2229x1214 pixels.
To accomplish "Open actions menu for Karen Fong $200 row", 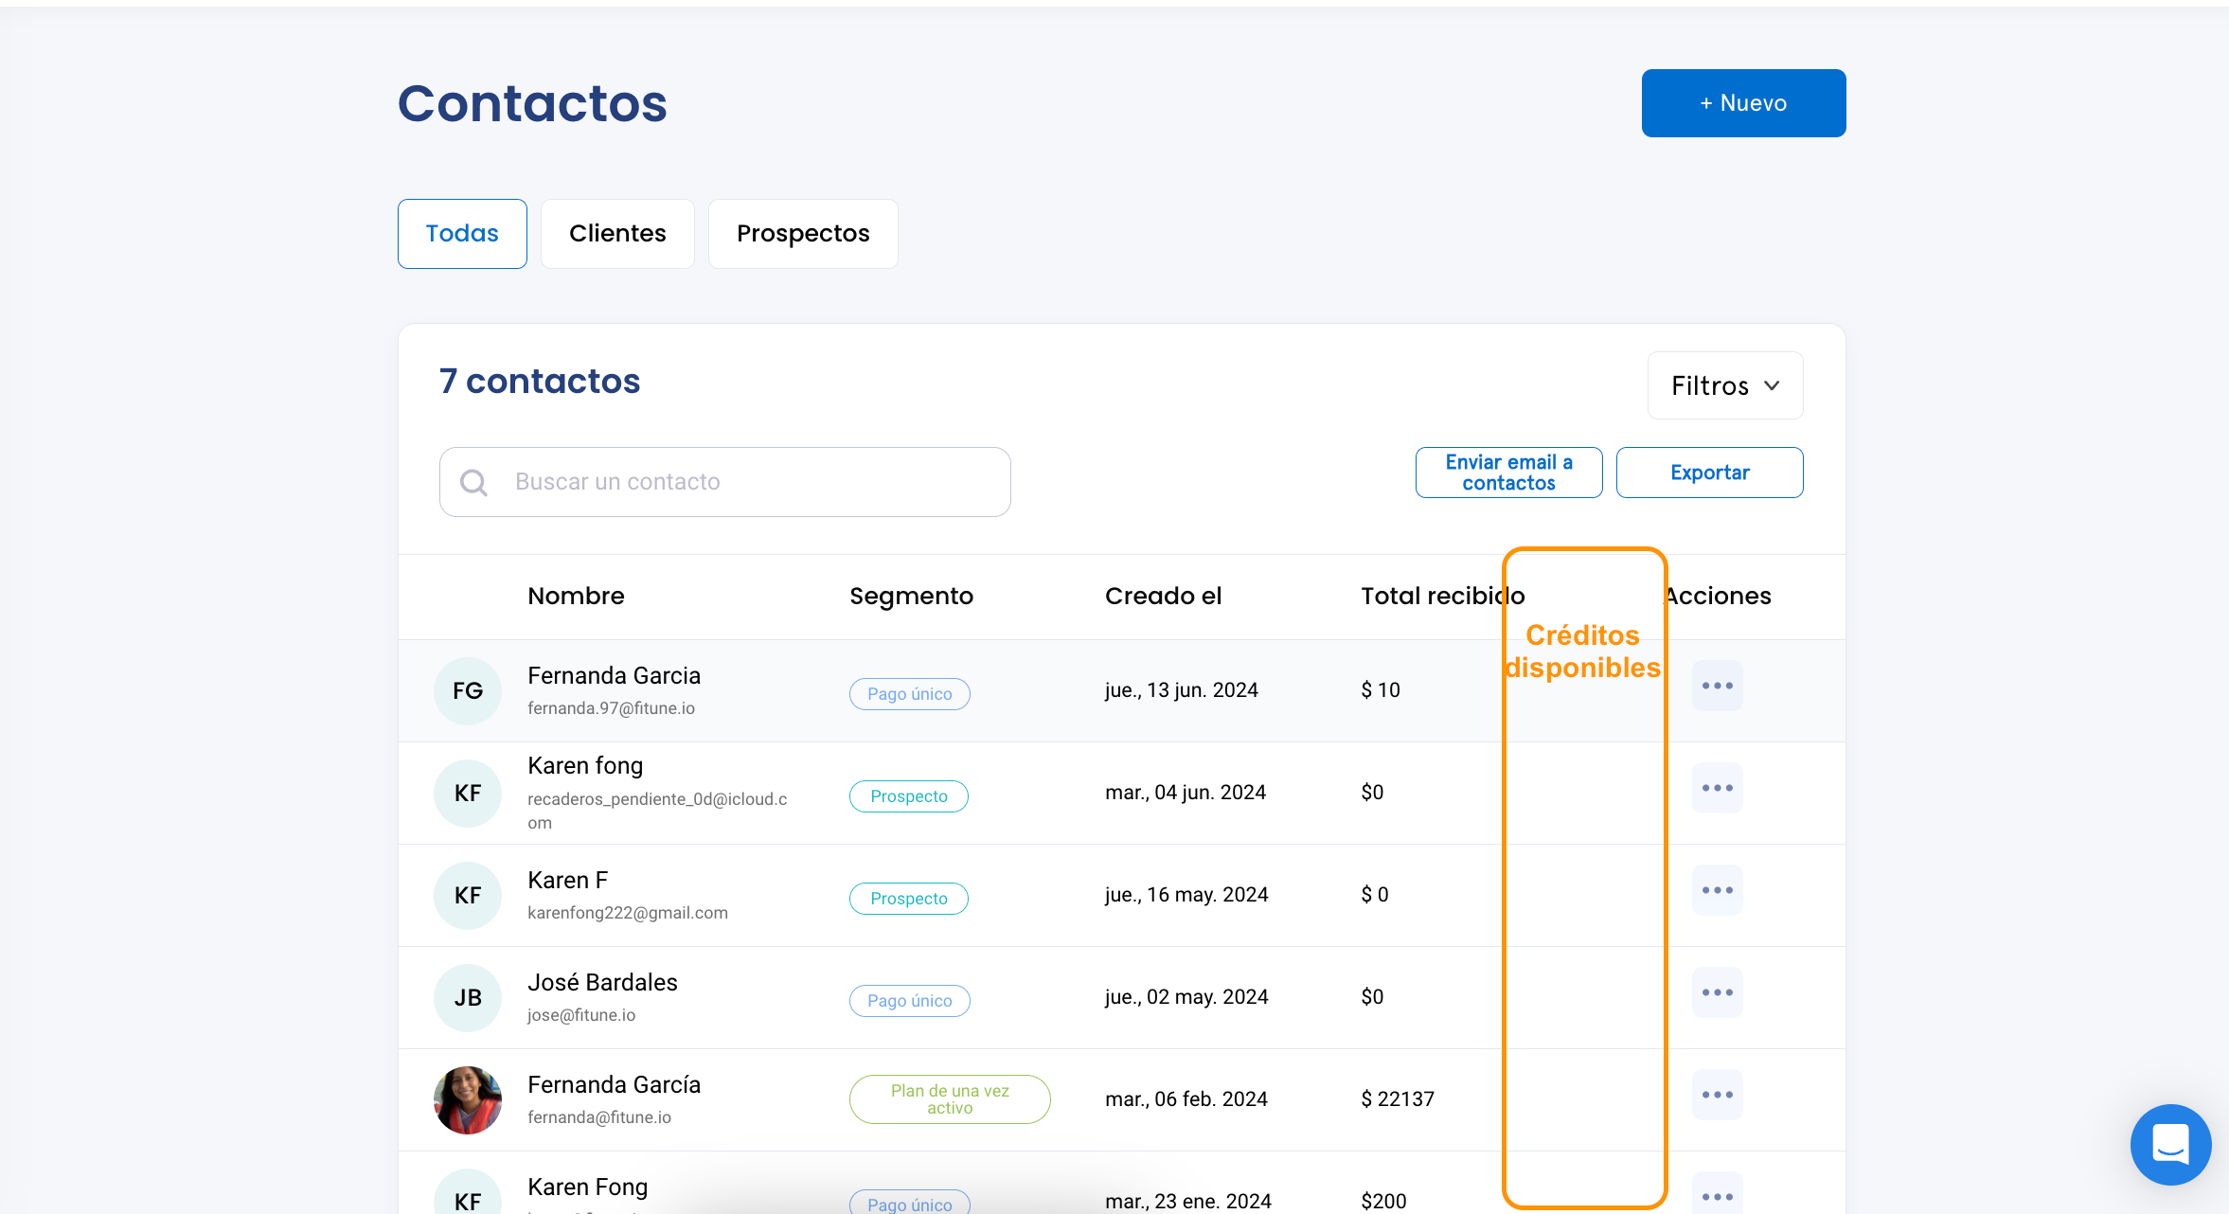I will 1717,1195.
